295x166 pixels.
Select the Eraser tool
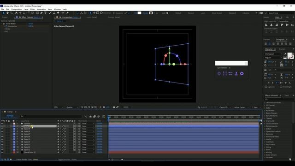(58, 13)
